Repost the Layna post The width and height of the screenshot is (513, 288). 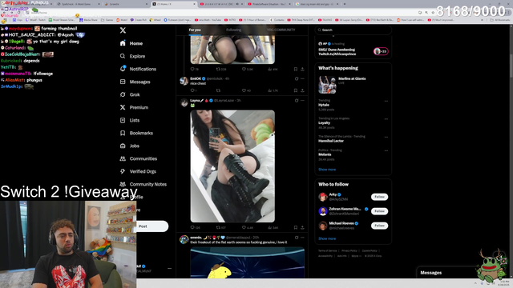click(x=221, y=227)
